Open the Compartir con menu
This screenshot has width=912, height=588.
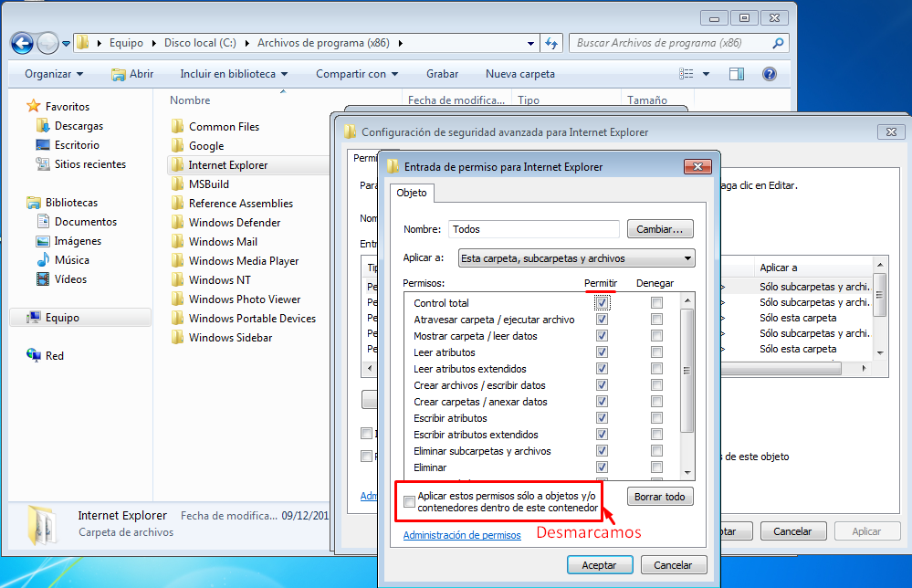(357, 74)
